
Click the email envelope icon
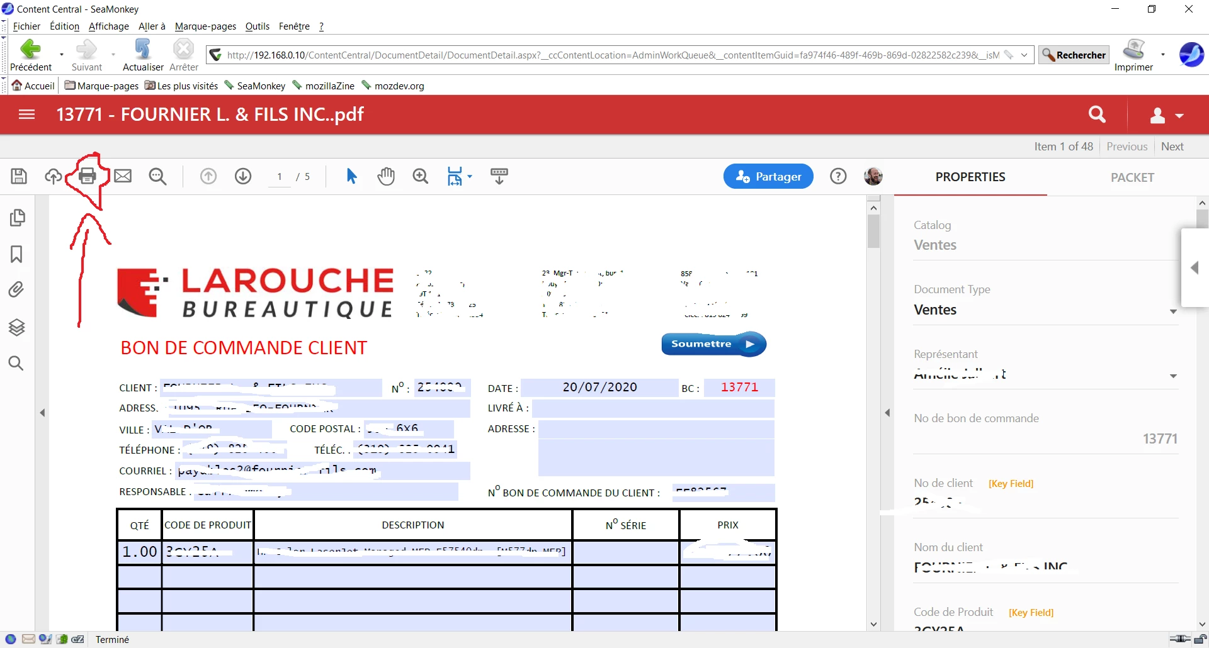(123, 176)
